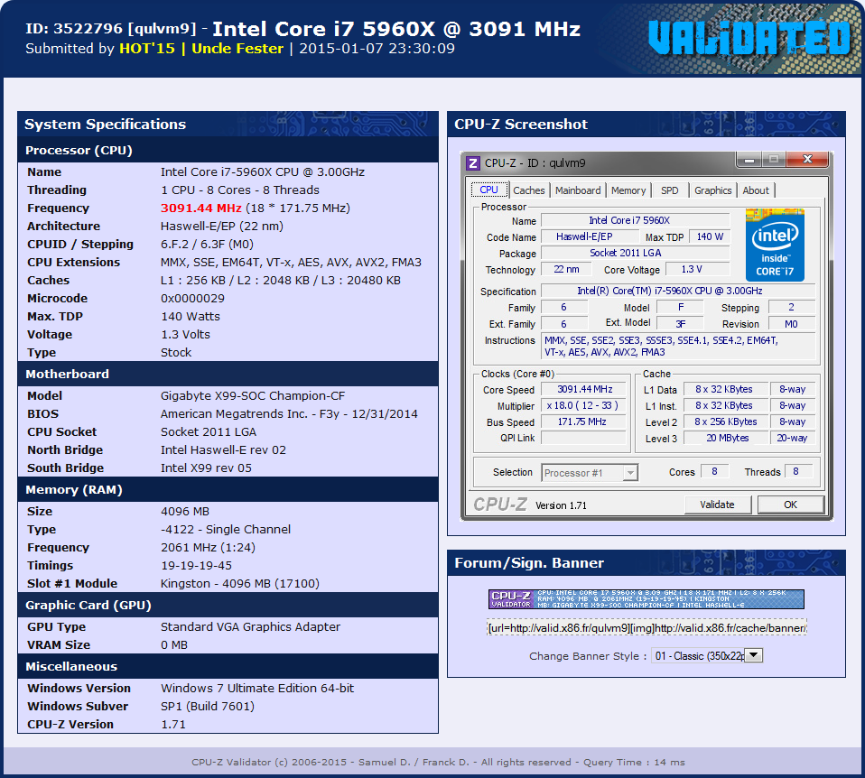The height and width of the screenshot is (778, 865).
Task: Click the Name field Intel Core i7 5960X
Action: click(x=635, y=220)
